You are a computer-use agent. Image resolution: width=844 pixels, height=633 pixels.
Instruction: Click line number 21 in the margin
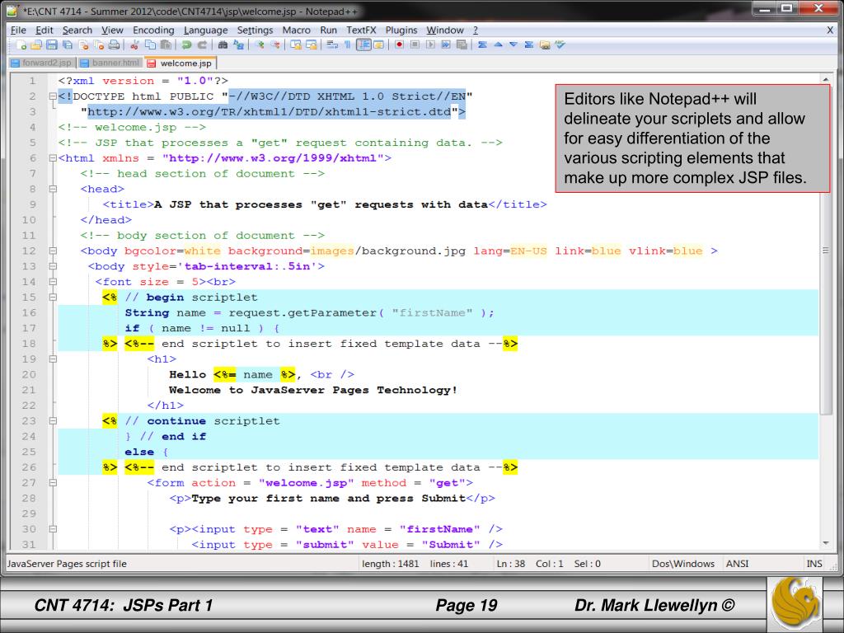pos(29,390)
